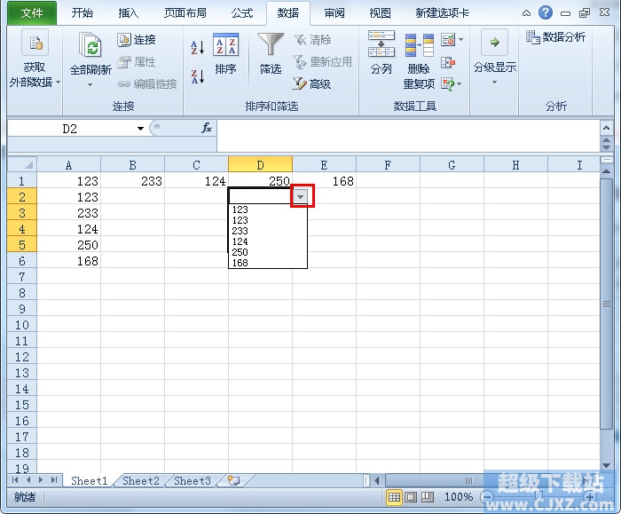Open Data Analysis tool
The height and width of the screenshot is (514, 621).
point(555,37)
